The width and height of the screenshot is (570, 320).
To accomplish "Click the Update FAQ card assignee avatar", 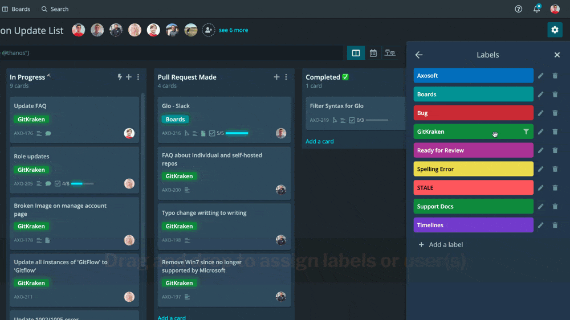I will [129, 133].
